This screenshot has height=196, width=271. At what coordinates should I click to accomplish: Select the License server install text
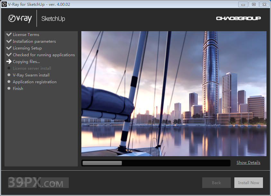pyautogui.click(x=32, y=68)
